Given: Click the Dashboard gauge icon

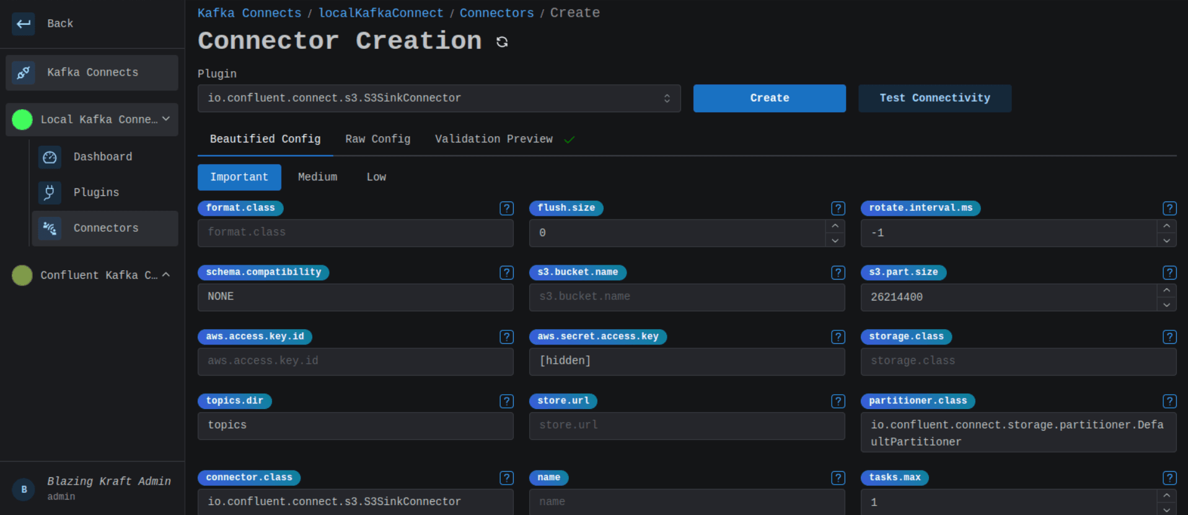Looking at the screenshot, I should pyautogui.click(x=50, y=157).
